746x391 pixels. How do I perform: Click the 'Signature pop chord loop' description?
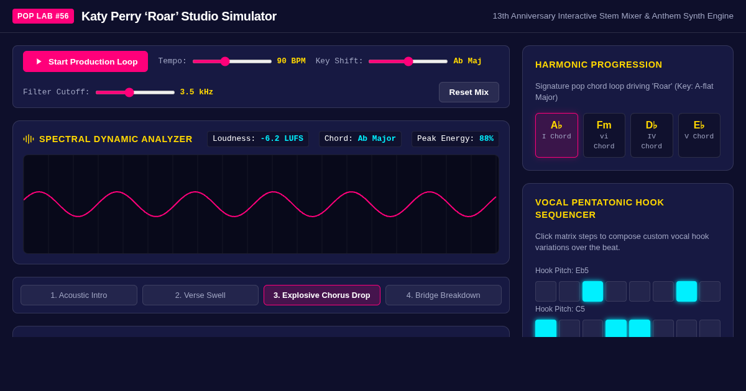[x=624, y=92]
